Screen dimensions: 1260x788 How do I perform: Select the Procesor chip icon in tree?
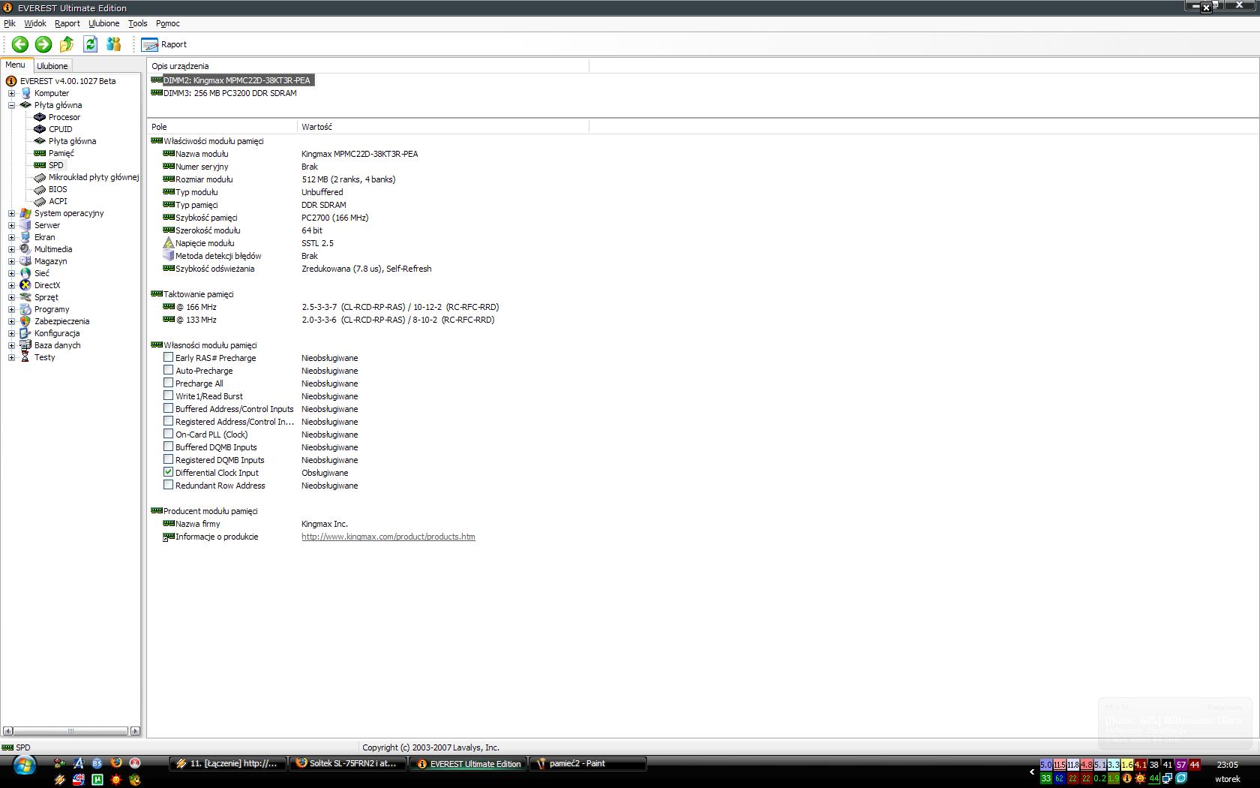click(x=40, y=117)
